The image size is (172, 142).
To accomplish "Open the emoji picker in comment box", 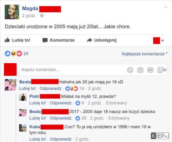I will click(130, 70).
